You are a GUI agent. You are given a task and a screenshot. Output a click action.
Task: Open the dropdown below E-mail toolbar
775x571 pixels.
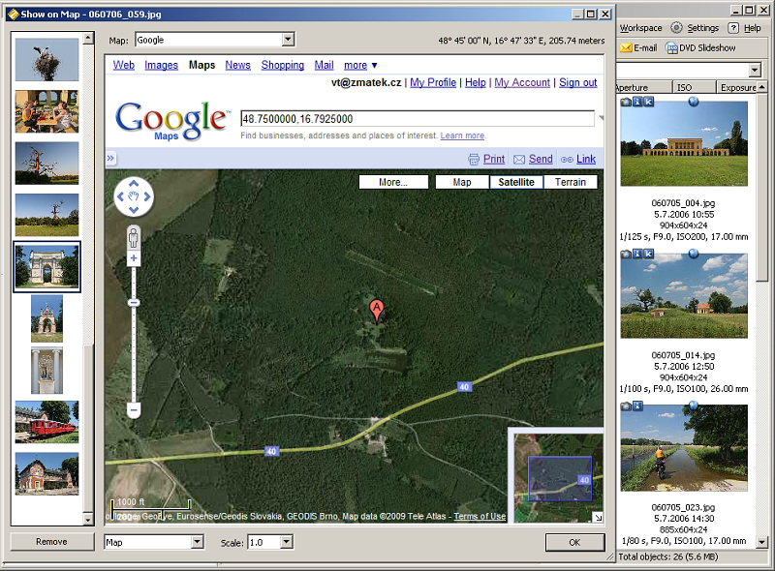point(755,70)
